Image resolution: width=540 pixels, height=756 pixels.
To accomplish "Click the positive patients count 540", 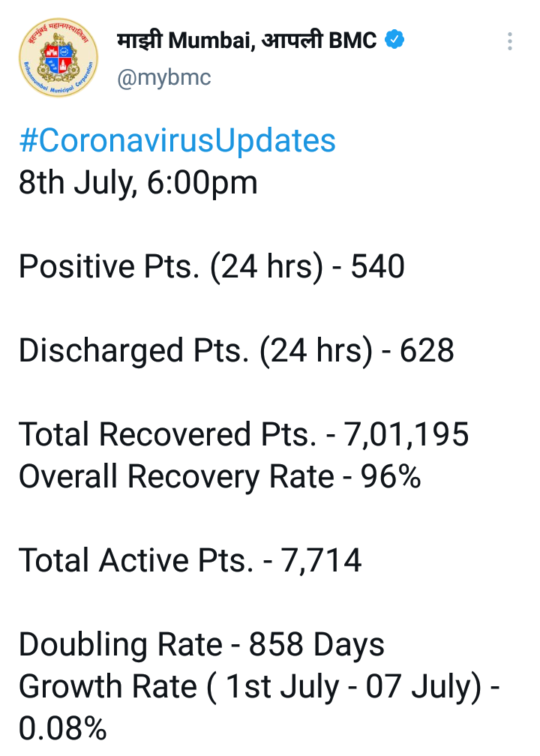I will [x=378, y=267].
